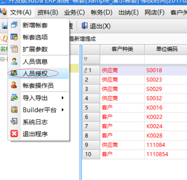Open 帐套操作员 from the menu
The image size is (187, 180).
tap(38, 85)
